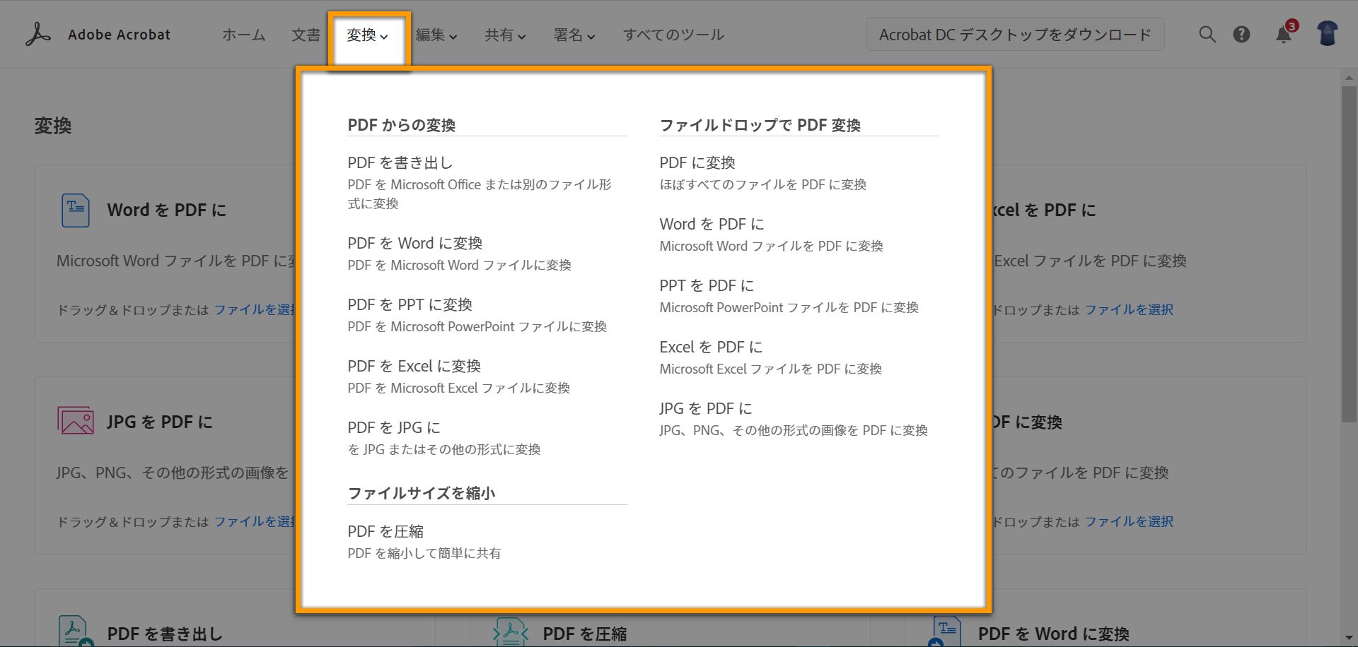
Task: Click the PDF を圧縮 compress icon at bottom
Action: (x=511, y=631)
